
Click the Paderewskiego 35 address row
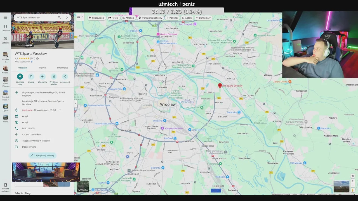pyautogui.click(x=43, y=94)
